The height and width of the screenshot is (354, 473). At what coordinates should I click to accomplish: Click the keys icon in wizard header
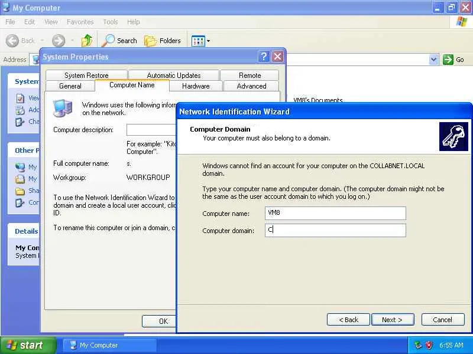[x=453, y=137]
